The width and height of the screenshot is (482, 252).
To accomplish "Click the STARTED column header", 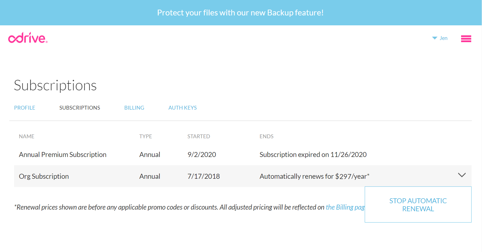I will click(x=198, y=136).
